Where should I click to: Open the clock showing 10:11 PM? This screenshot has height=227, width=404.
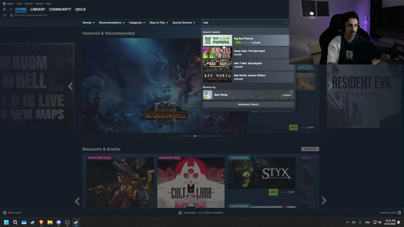point(390,222)
